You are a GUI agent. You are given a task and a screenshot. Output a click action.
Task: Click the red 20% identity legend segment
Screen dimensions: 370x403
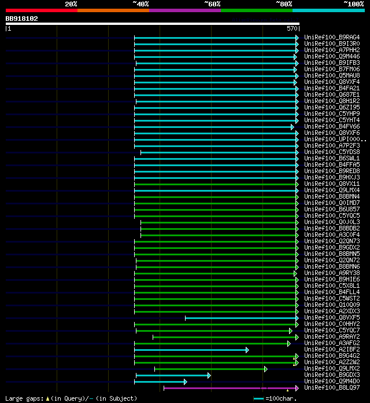(42, 10)
